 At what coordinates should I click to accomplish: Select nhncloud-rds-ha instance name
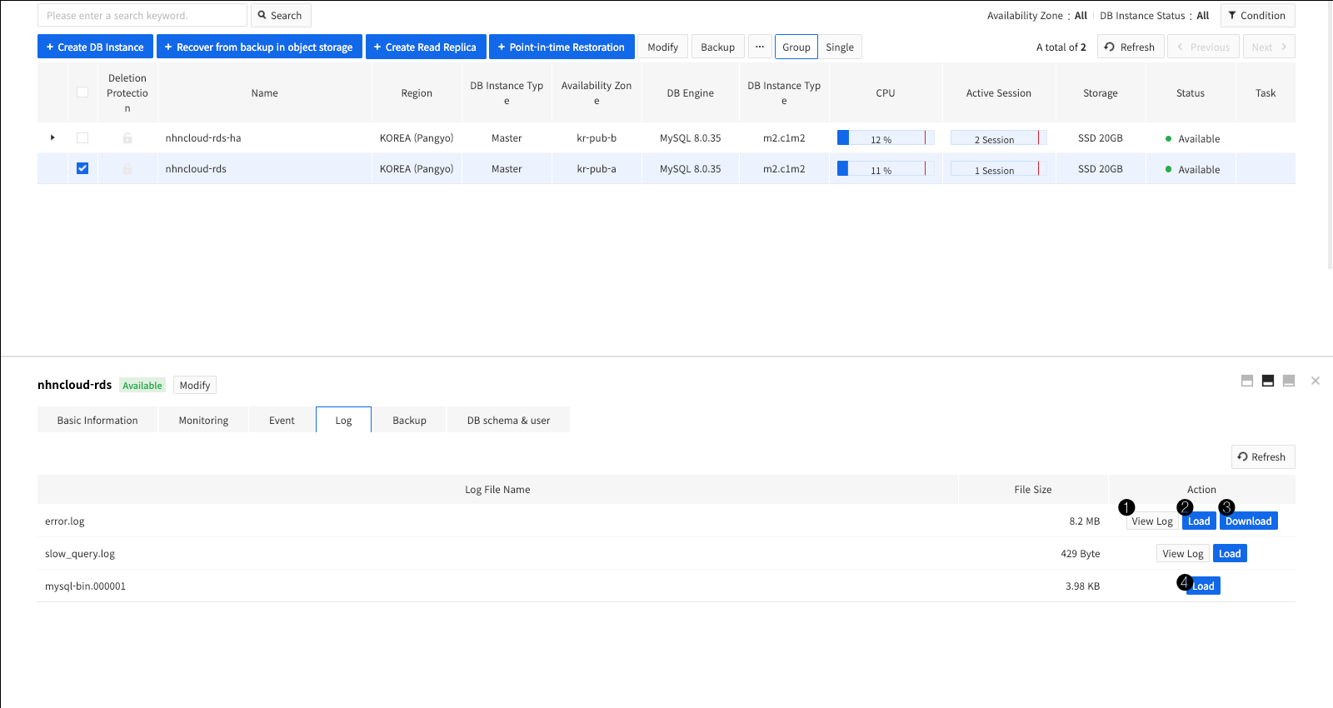[x=203, y=137]
